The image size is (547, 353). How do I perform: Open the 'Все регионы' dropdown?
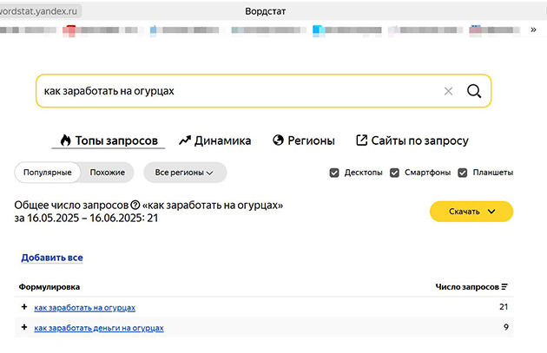(185, 173)
